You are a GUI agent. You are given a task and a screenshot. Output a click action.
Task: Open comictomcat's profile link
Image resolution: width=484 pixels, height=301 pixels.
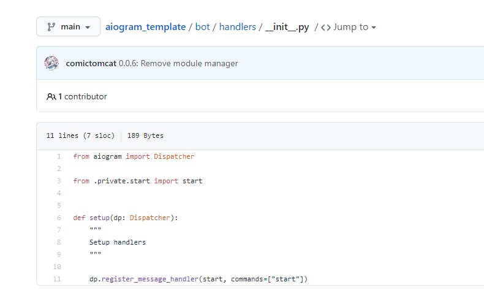tap(91, 63)
